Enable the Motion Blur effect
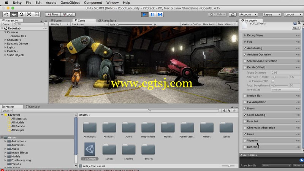 point(245,96)
